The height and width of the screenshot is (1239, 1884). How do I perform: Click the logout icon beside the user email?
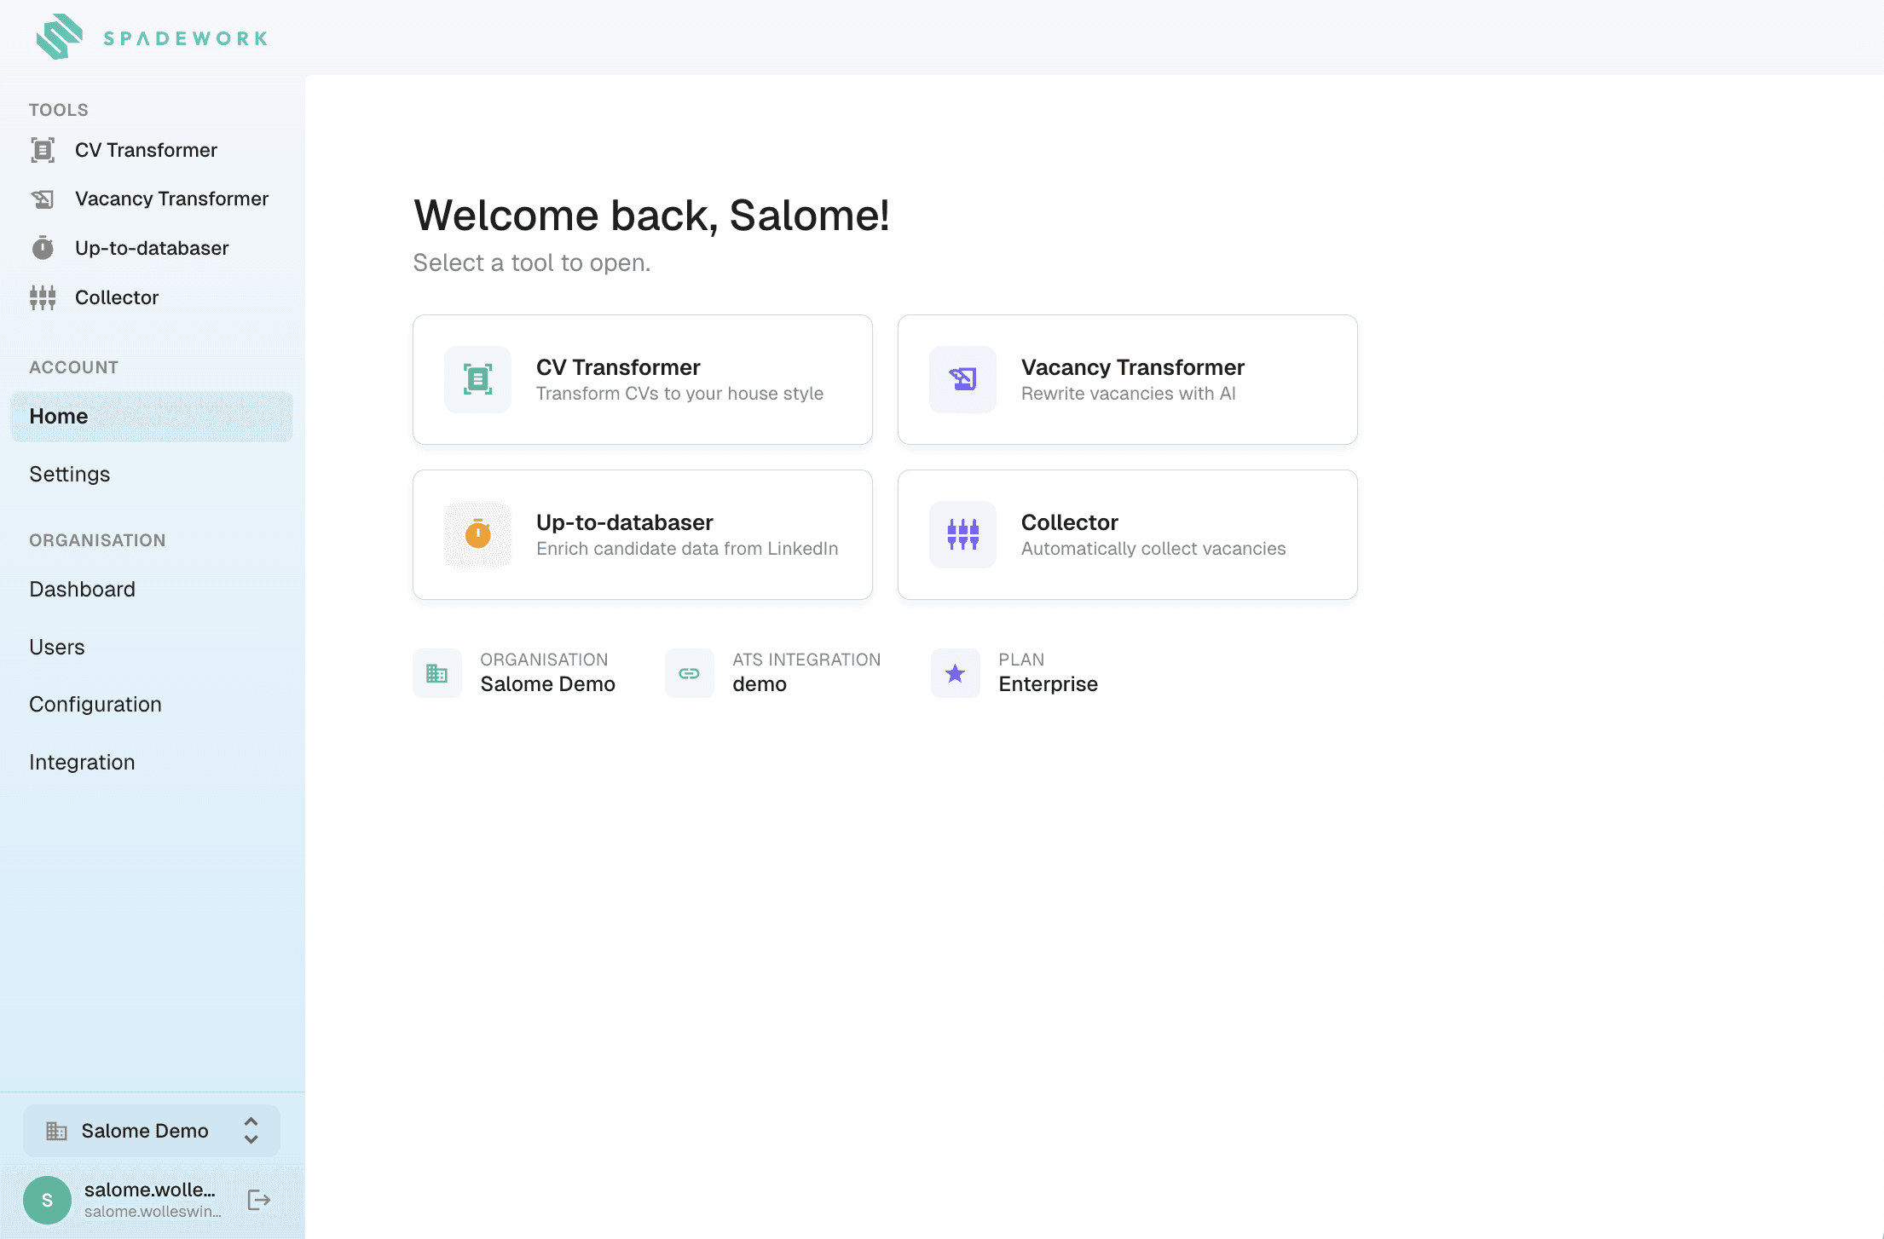[x=258, y=1200]
